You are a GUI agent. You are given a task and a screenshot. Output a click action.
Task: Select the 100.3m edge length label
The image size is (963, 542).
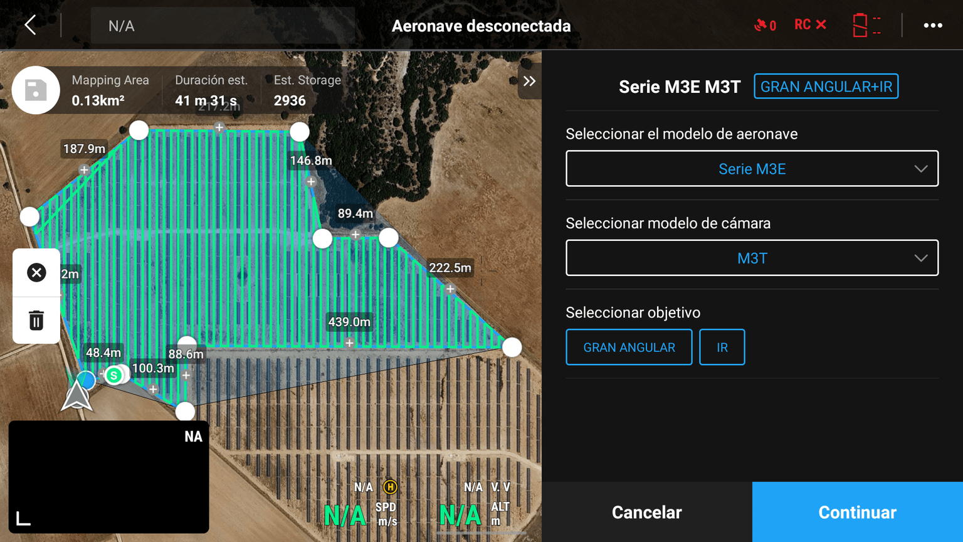tap(153, 368)
